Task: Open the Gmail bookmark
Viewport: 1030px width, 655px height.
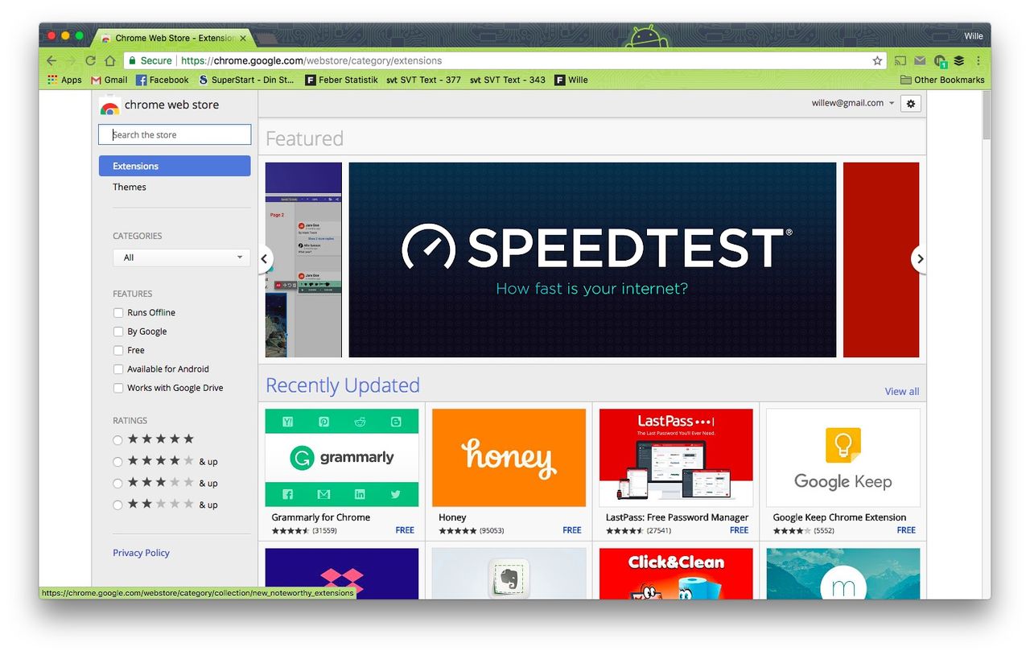Action: [x=109, y=80]
